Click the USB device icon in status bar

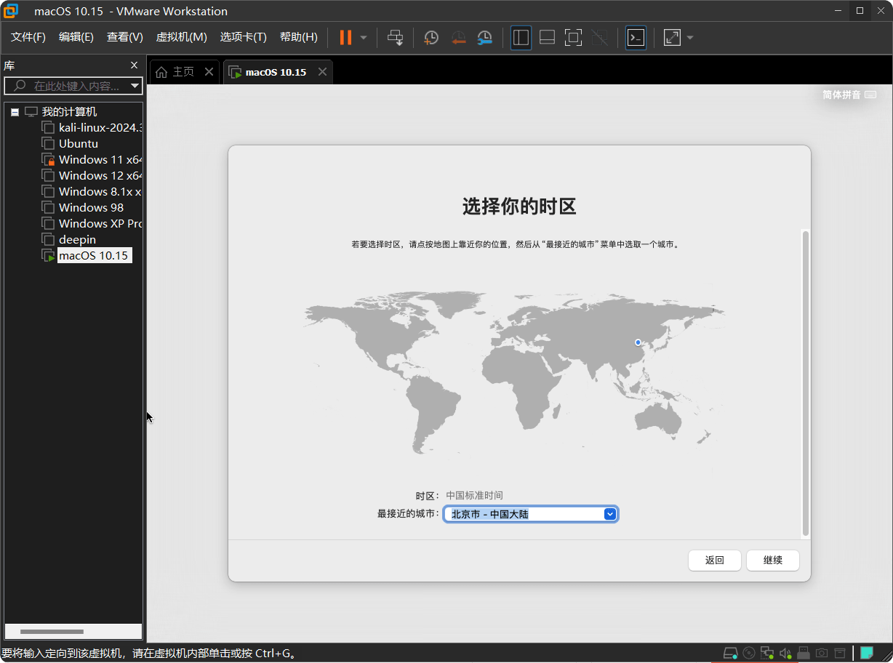pos(803,653)
